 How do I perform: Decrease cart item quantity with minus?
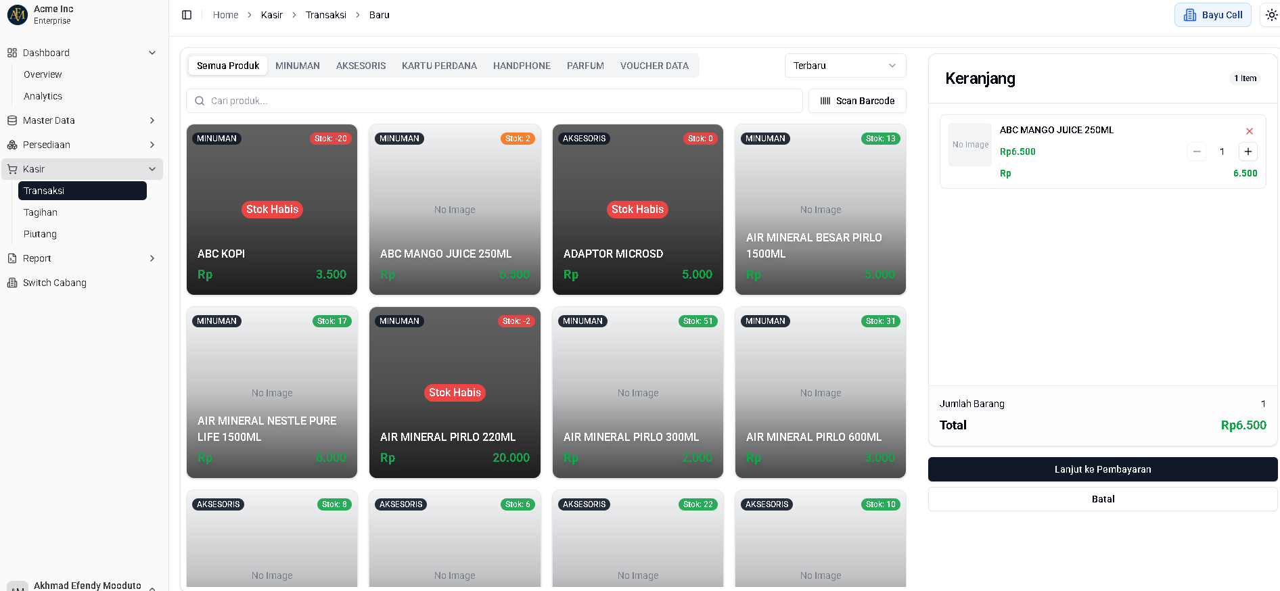[1197, 151]
